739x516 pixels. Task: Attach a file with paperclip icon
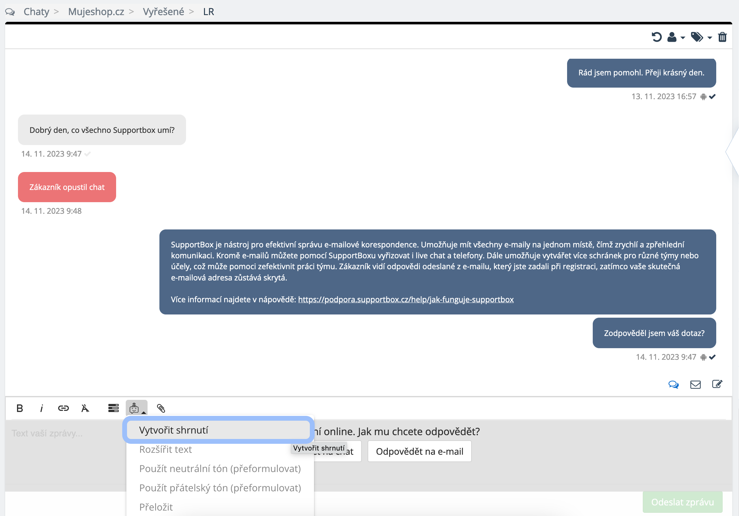pos(161,408)
